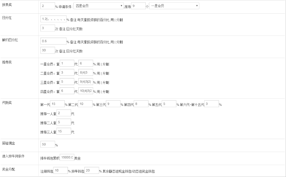The image size is (286, 177).
Task: Click the 推荐一人拿 generations field
Action: (64, 113)
